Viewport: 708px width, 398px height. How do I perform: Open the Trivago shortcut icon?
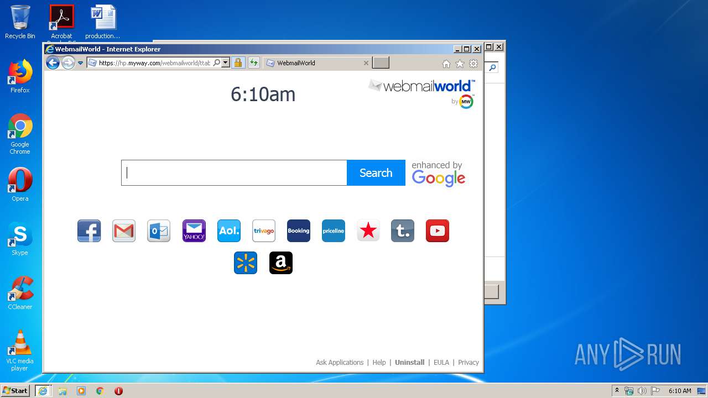264,231
